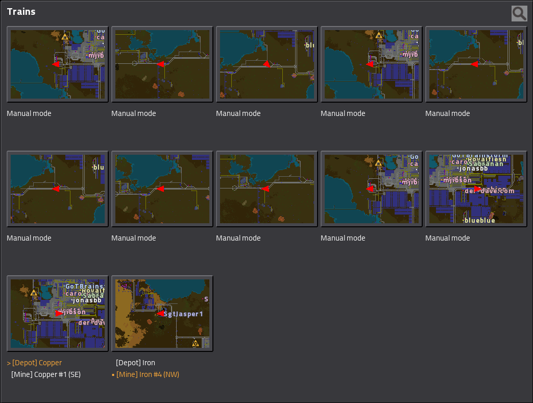Select top-row minimap with upward-pointing train arrow
The image size is (533, 403).
[x=267, y=64]
